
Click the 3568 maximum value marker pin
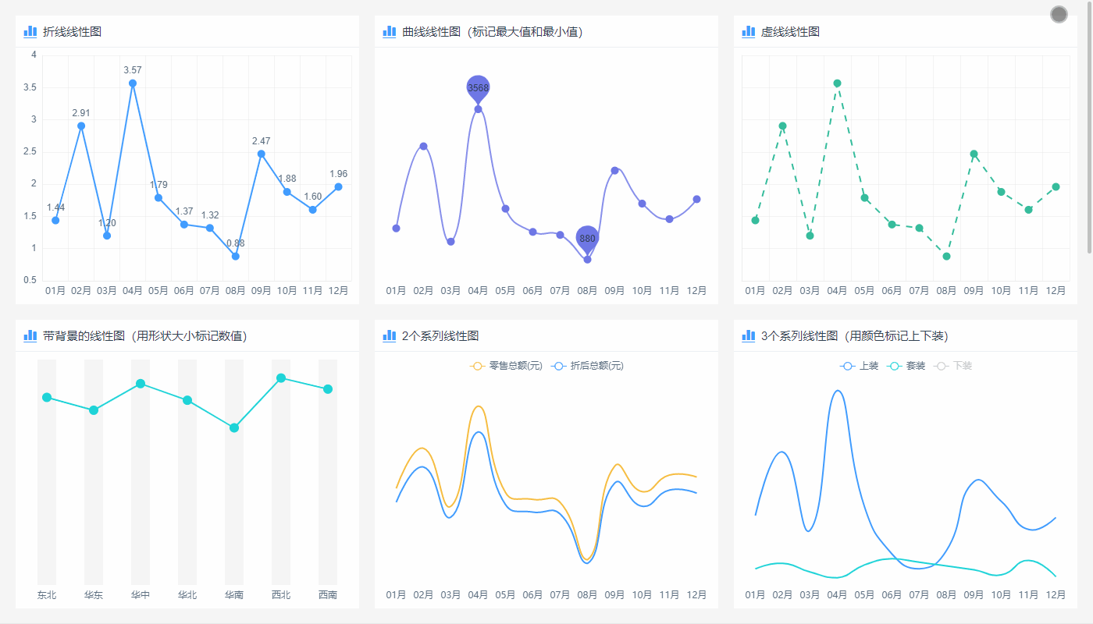coord(478,88)
